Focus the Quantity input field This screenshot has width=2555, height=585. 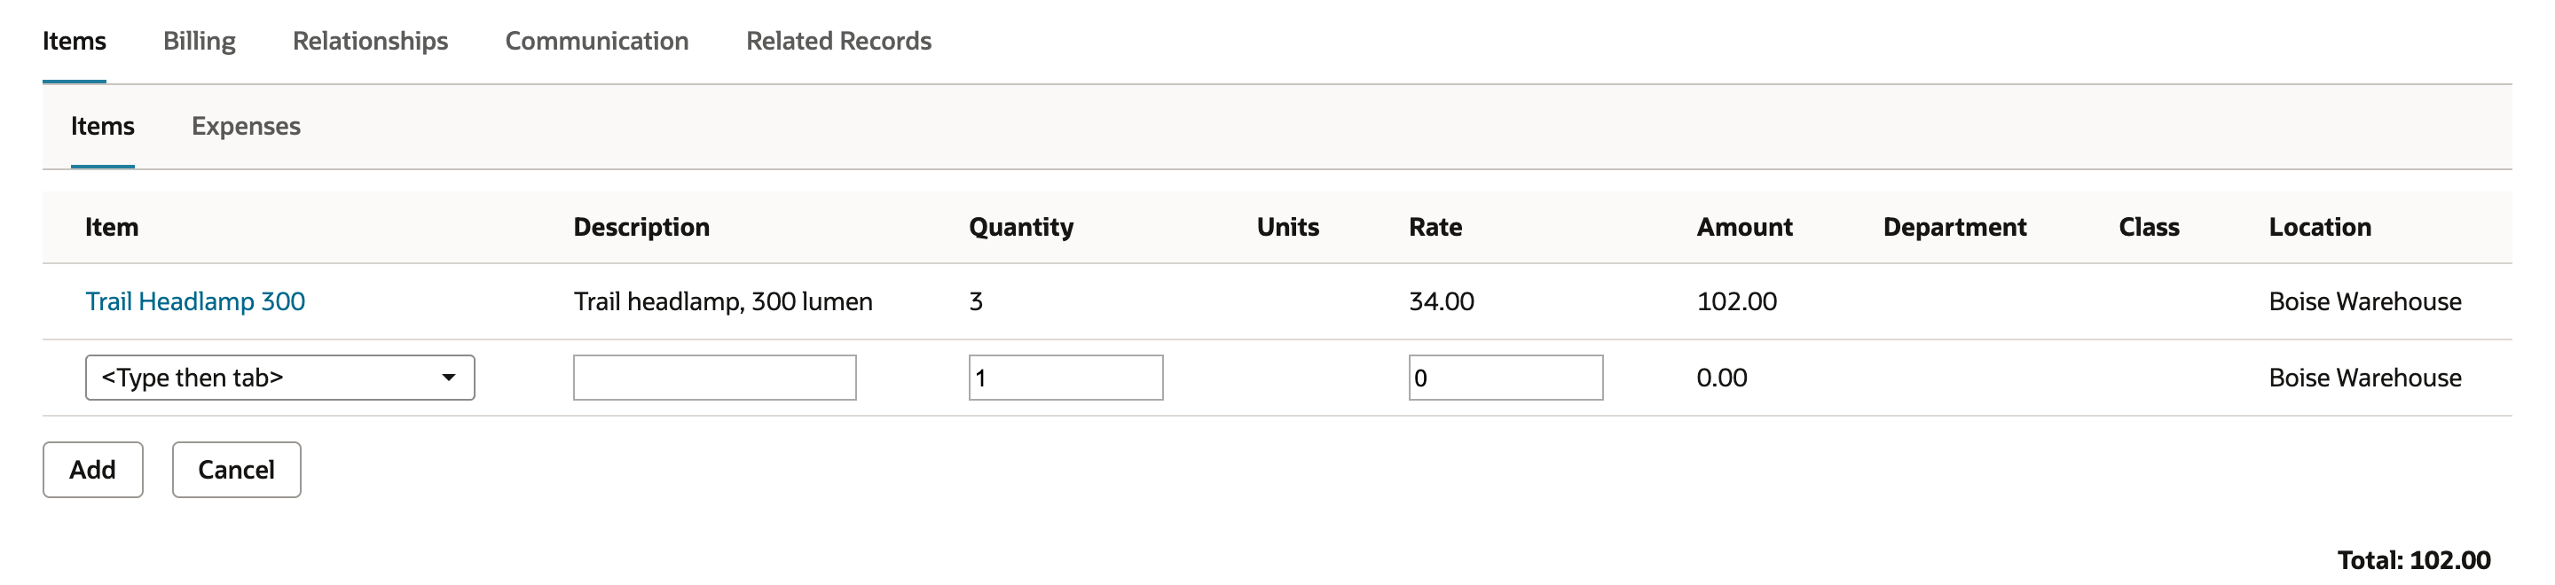point(1066,378)
